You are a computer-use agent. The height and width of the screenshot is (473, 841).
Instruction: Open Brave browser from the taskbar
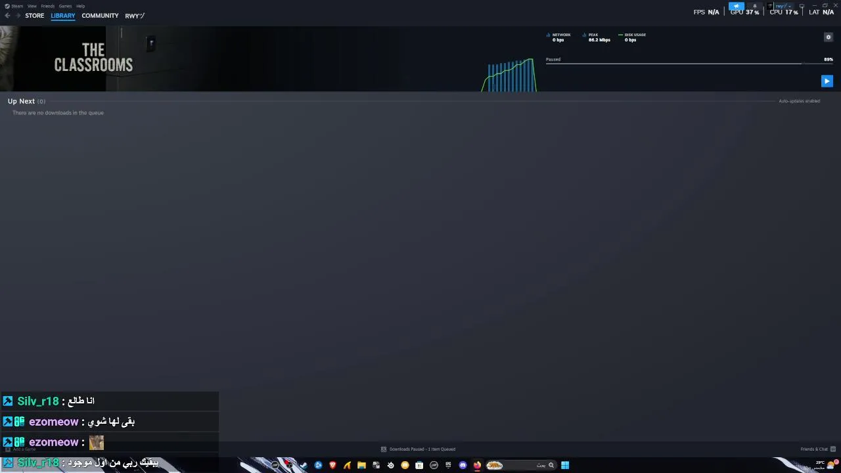coord(332,465)
